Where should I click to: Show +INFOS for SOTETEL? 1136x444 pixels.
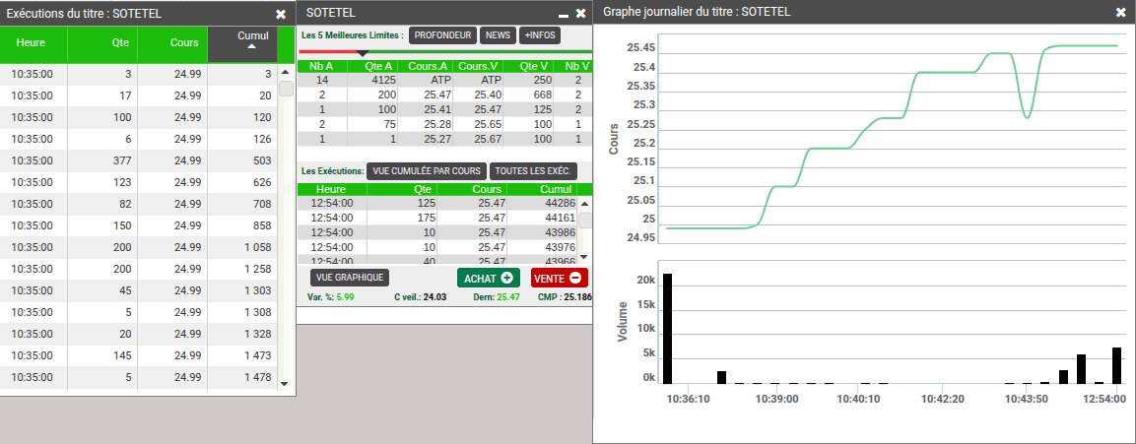click(540, 35)
